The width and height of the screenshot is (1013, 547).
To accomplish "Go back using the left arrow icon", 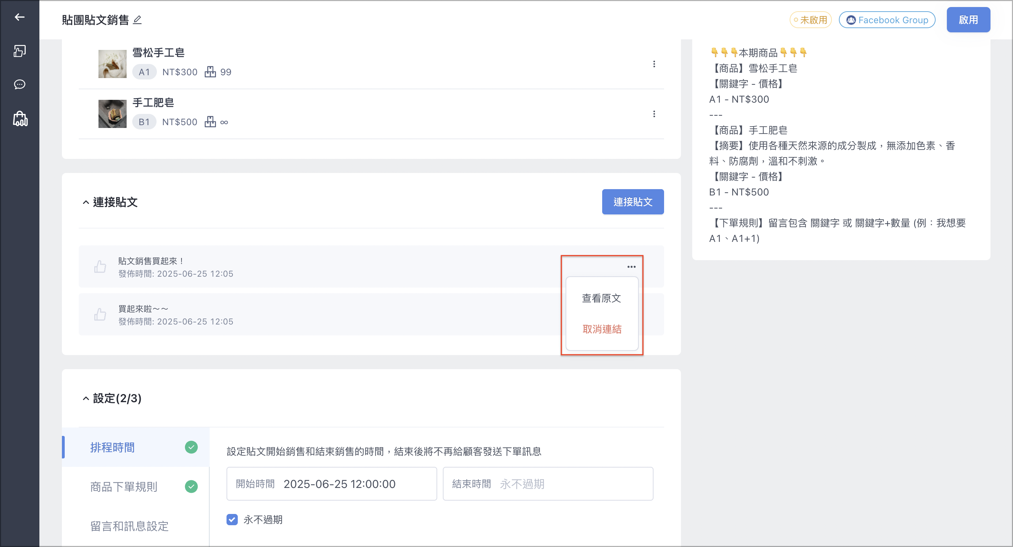I will coord(20,17).
